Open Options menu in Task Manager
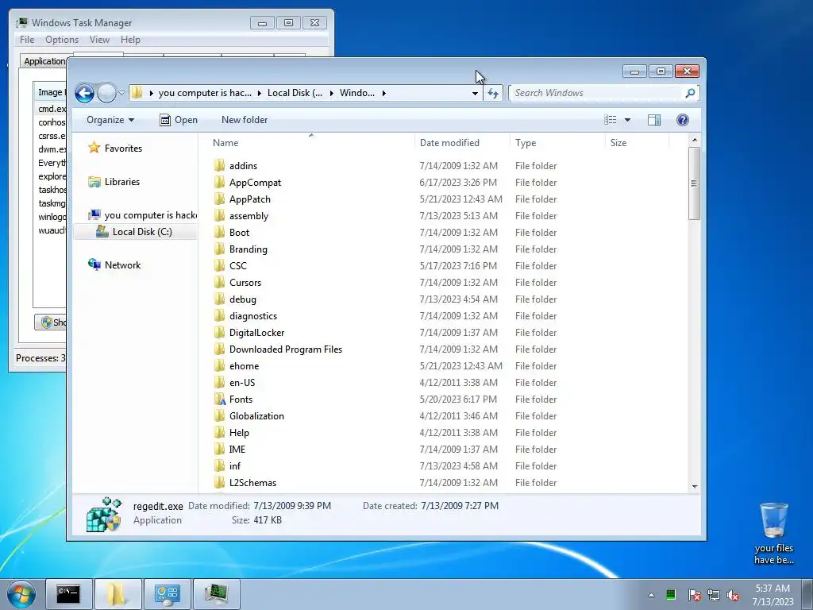 62,40
